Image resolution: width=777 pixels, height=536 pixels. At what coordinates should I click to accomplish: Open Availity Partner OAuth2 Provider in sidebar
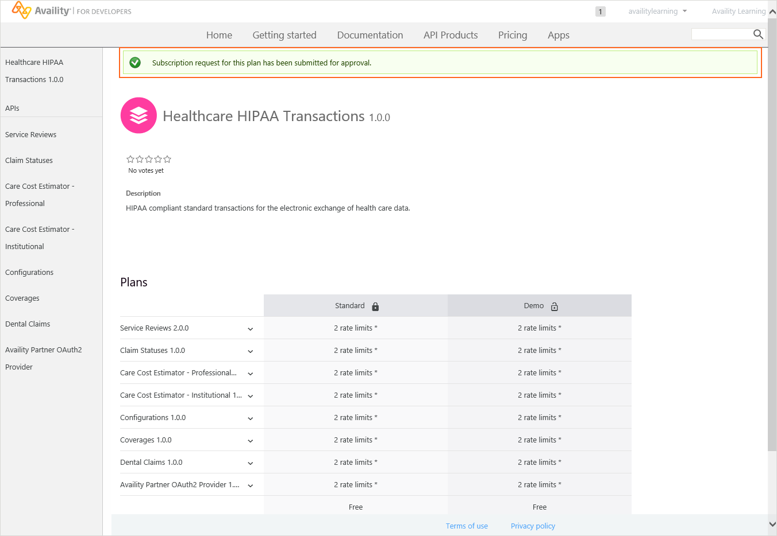click(44, 358)
